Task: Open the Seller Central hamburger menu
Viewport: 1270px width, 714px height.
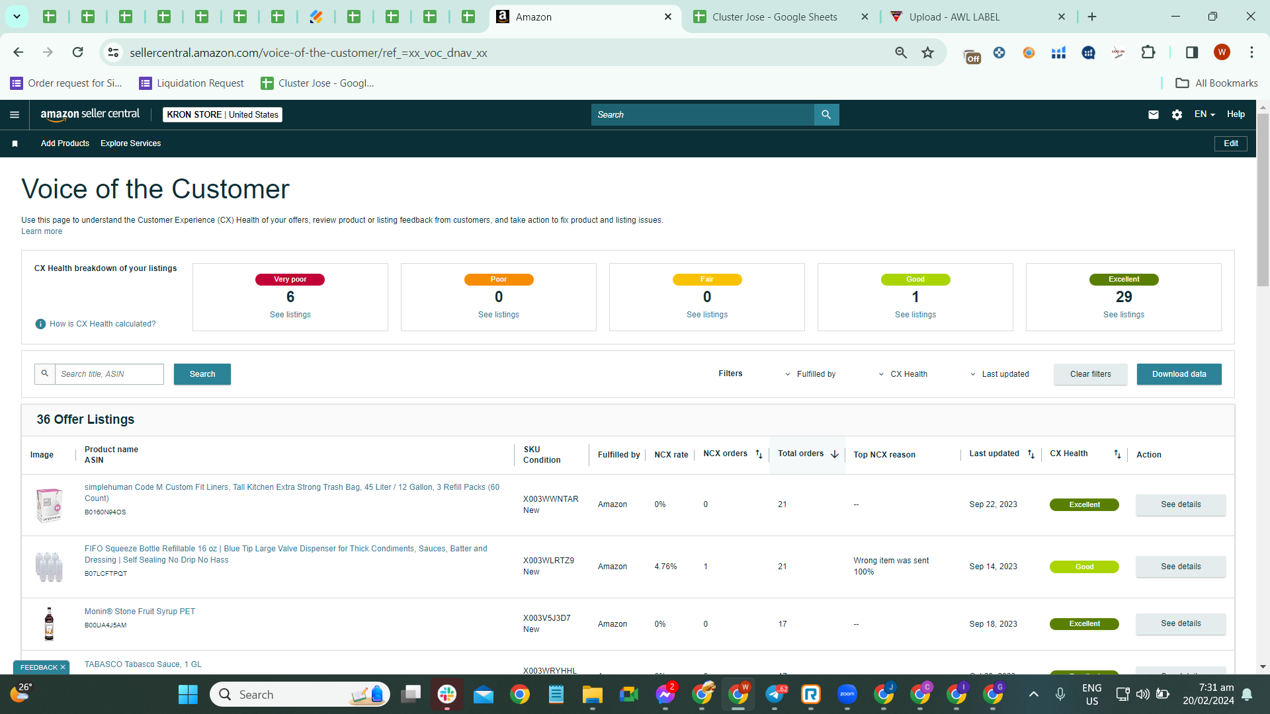Action: click(x=15, y=114)
